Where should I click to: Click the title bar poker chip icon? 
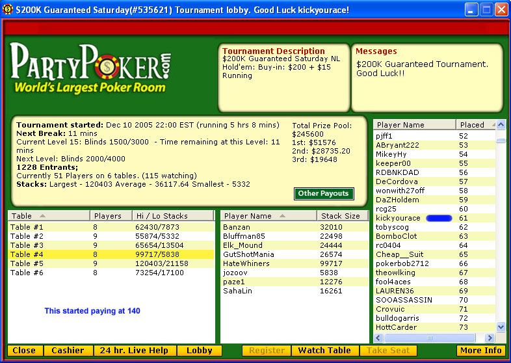point(8,10)
